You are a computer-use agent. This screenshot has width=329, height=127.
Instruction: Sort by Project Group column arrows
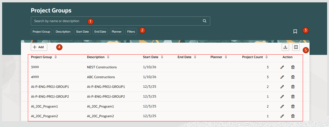pyautogui.click(x=55, y=57)
